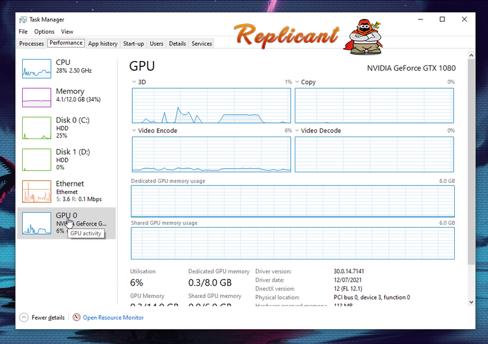The height and width of the screenshot is (344, 488).
Task: Click the Task Manager title bar icon
Action: (x=23, y=20)
